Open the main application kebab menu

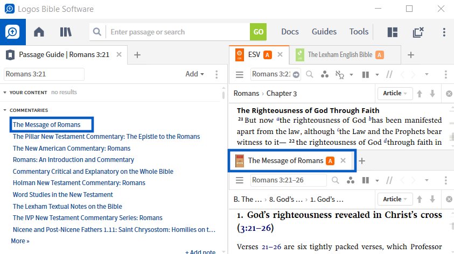444,32
